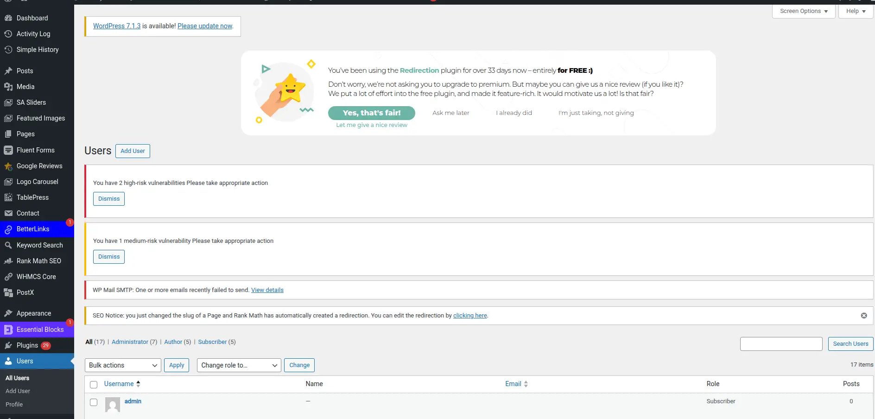Click the Plugins plug icon

tap(8, 345)
